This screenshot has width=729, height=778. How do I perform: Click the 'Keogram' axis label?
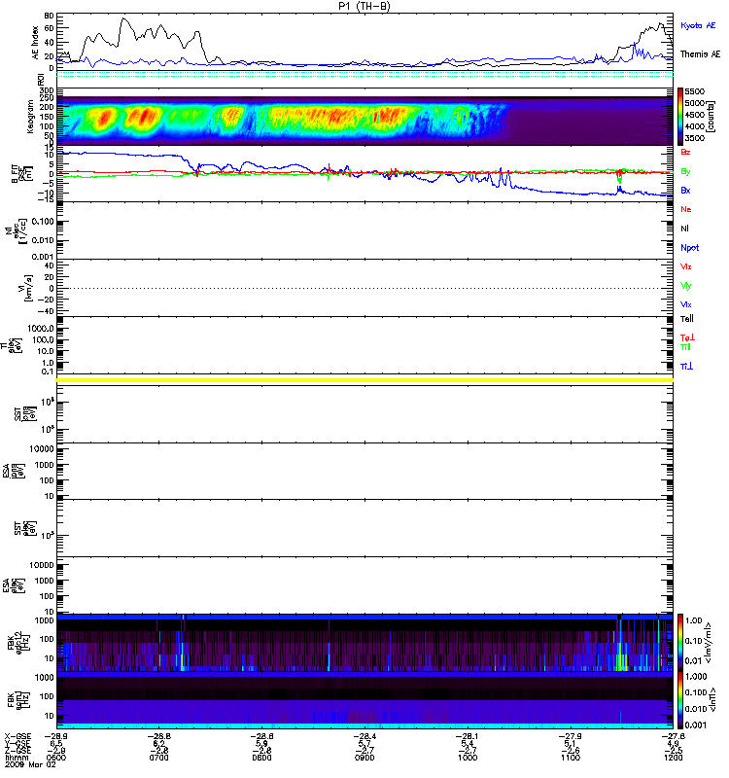30,116
